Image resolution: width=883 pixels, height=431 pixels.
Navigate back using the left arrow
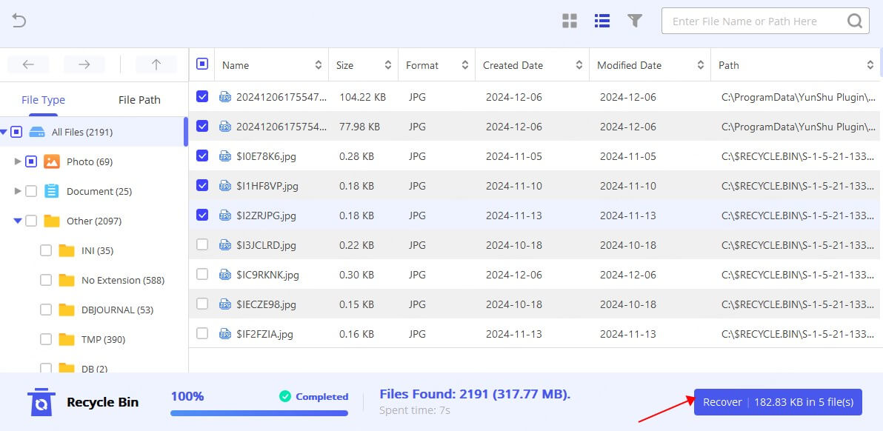coord(28,65)
